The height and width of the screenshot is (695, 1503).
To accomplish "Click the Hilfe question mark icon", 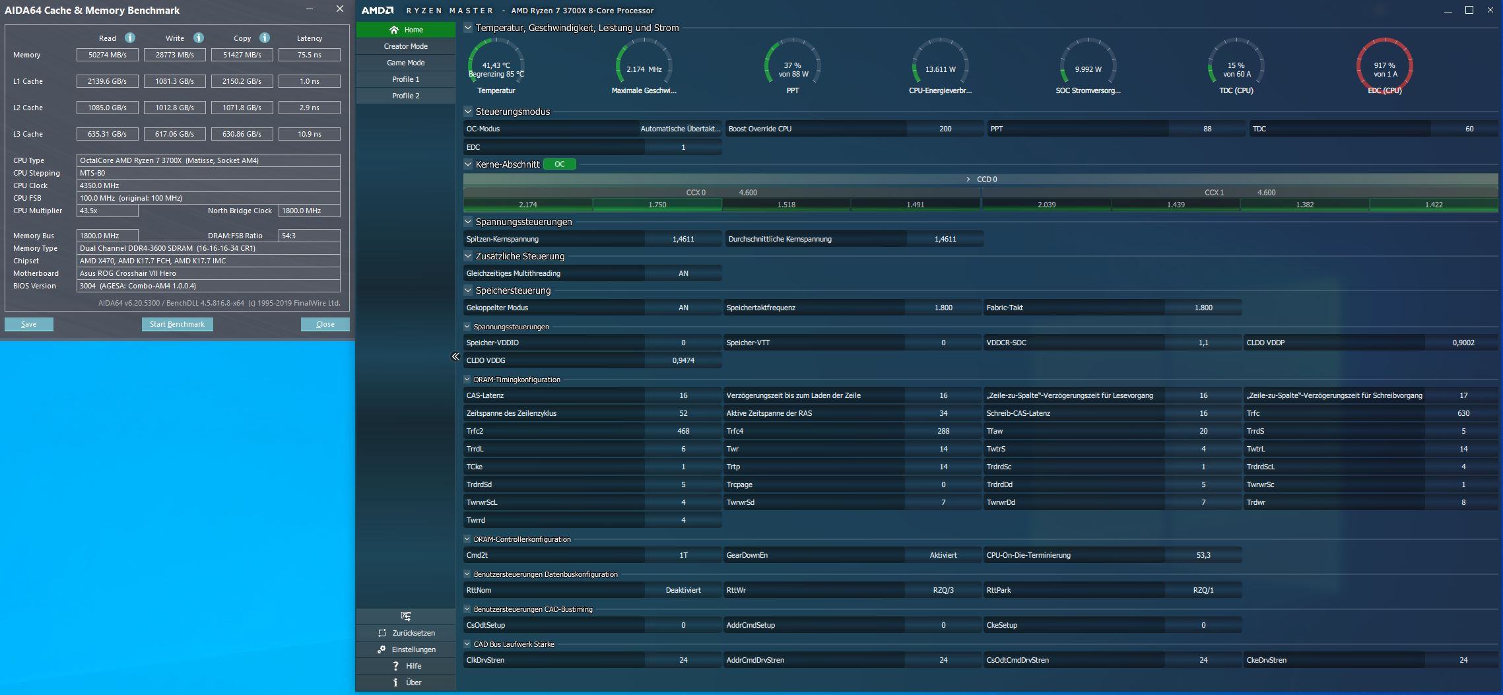I will (x=395, y=666).
